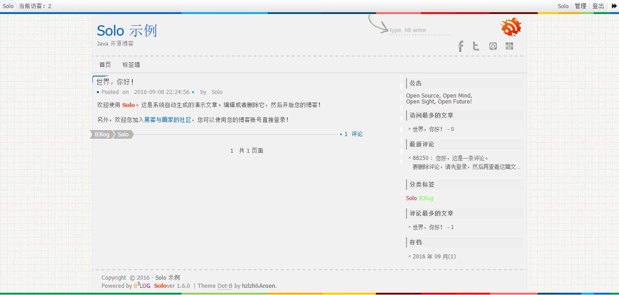Viewport: 619px width, 295px height.
Task: Open the Facebook icon in the header
Action: 460,46
